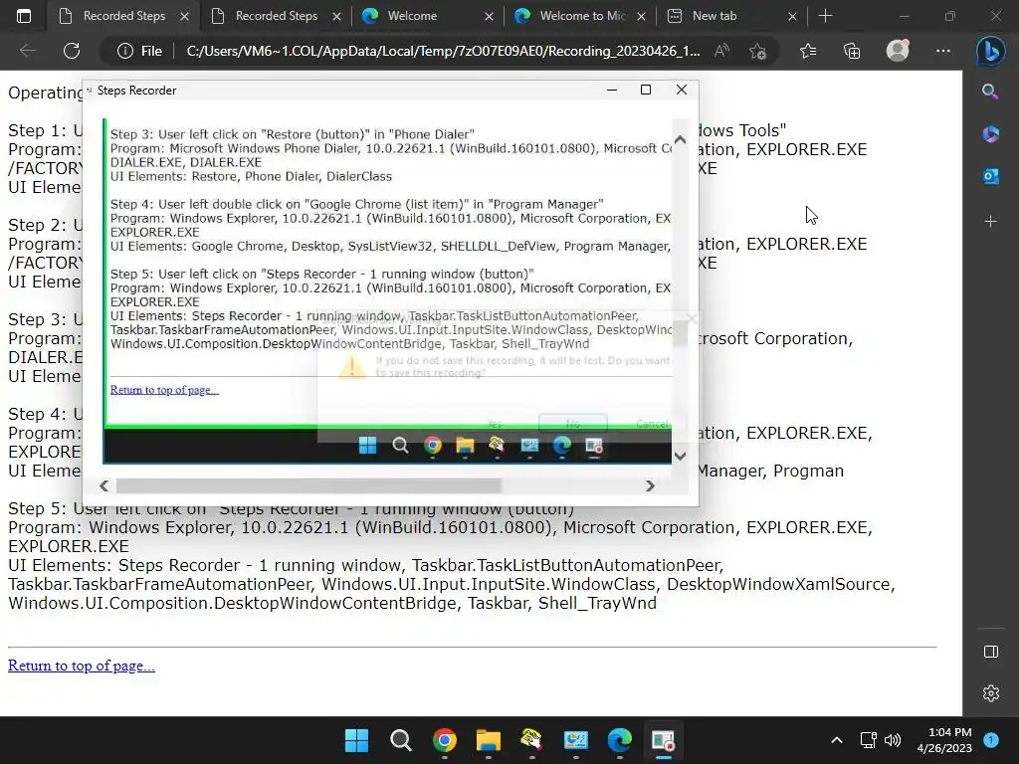Open Edge sidebar settings gear
1019x764 pixels.
(x=990, y=693)
